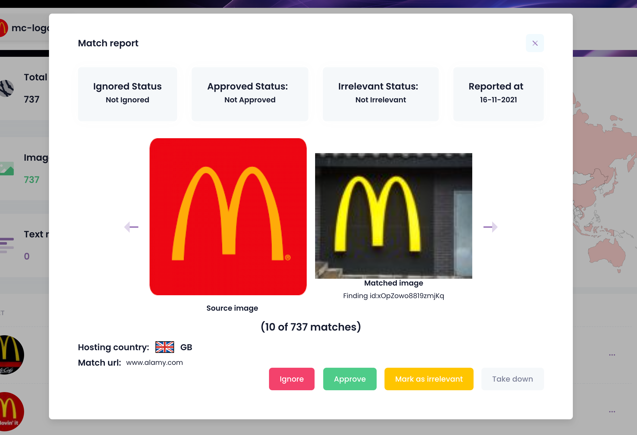
Task: Click the mc-logo project icon
Action: click(3, 28)
